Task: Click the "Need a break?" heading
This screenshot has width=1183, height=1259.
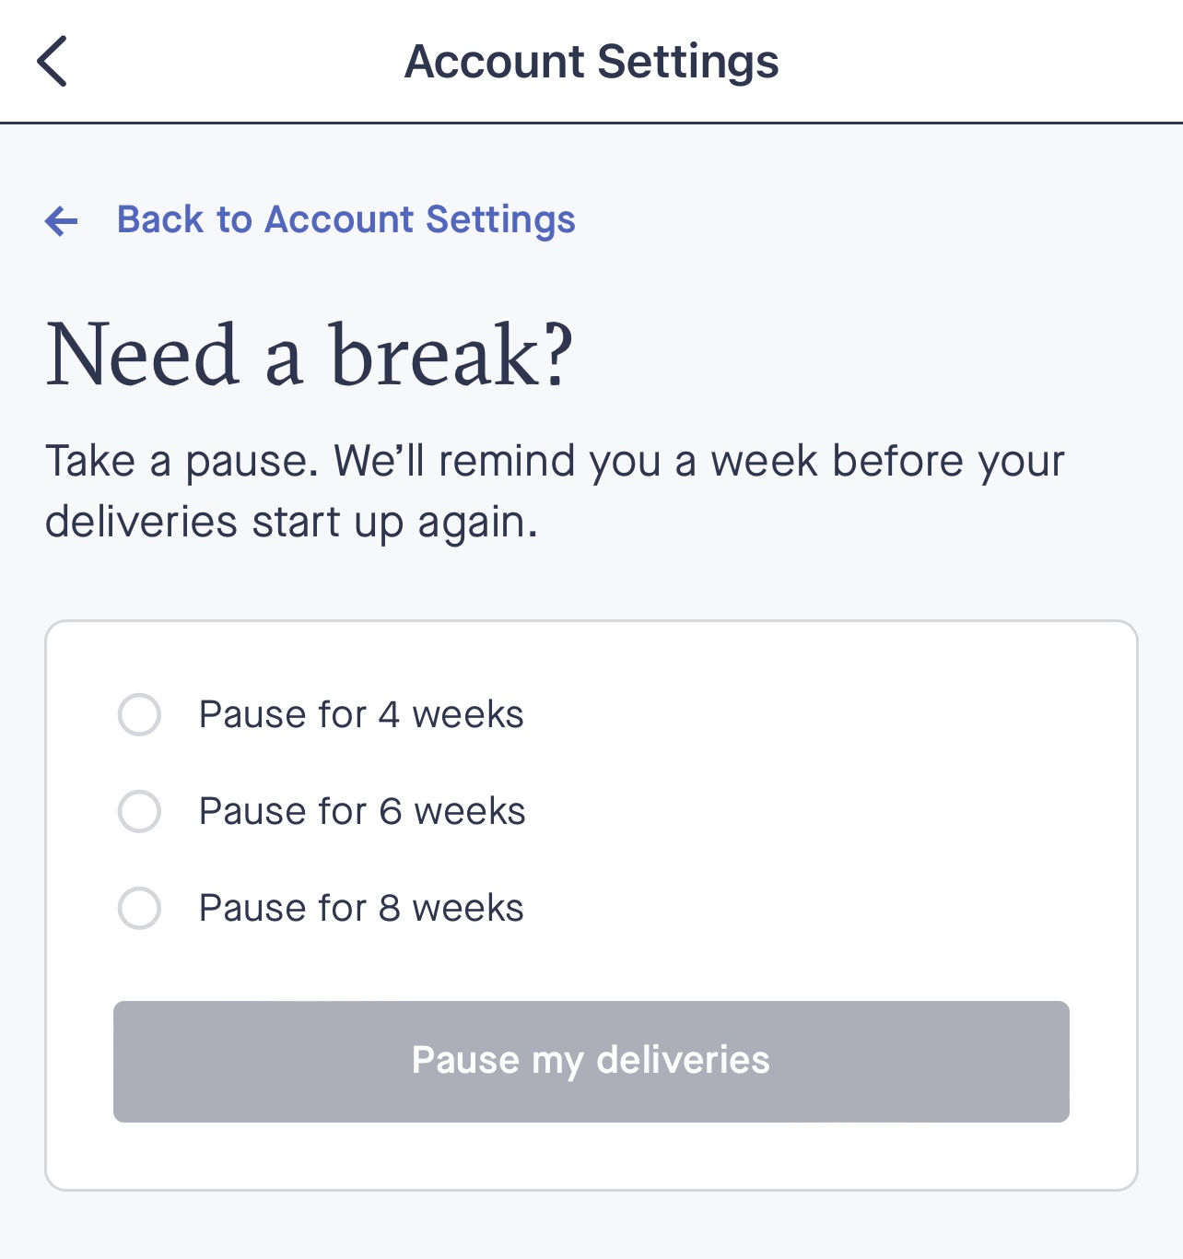Action: tap(310, 355)
